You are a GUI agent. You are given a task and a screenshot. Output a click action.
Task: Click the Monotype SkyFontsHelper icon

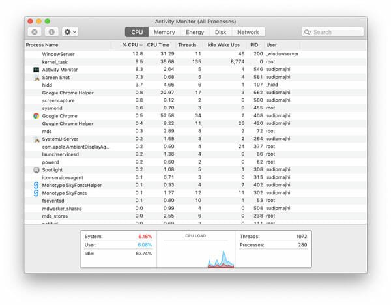point(36,185)
